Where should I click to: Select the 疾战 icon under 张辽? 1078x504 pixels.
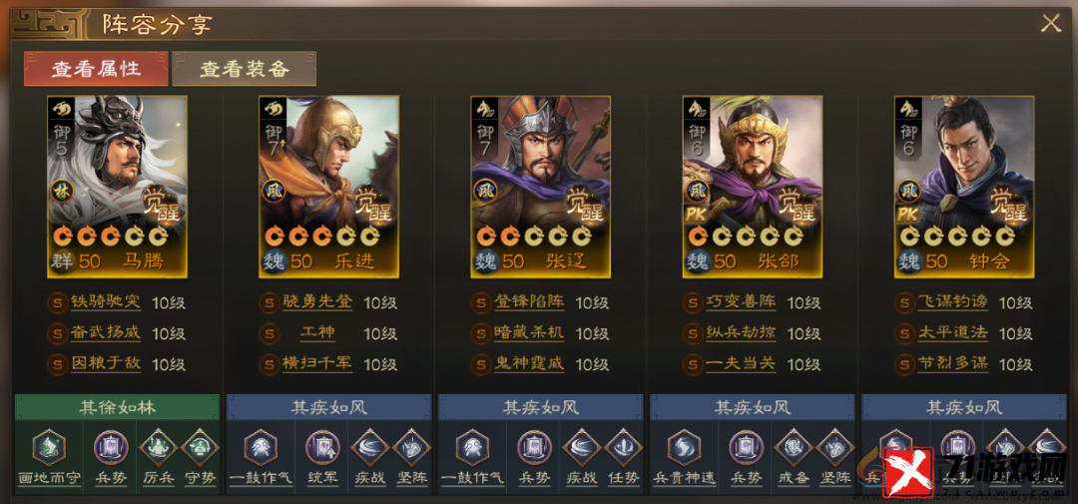pos(581,448)
